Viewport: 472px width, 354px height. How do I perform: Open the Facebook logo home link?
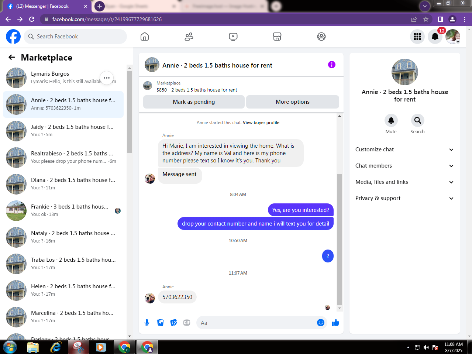13,37
